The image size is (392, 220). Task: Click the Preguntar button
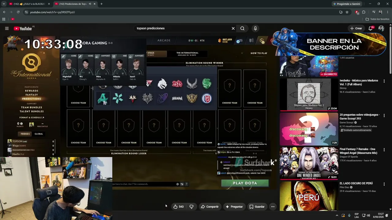pyautogui.click(x=234, y=207)
